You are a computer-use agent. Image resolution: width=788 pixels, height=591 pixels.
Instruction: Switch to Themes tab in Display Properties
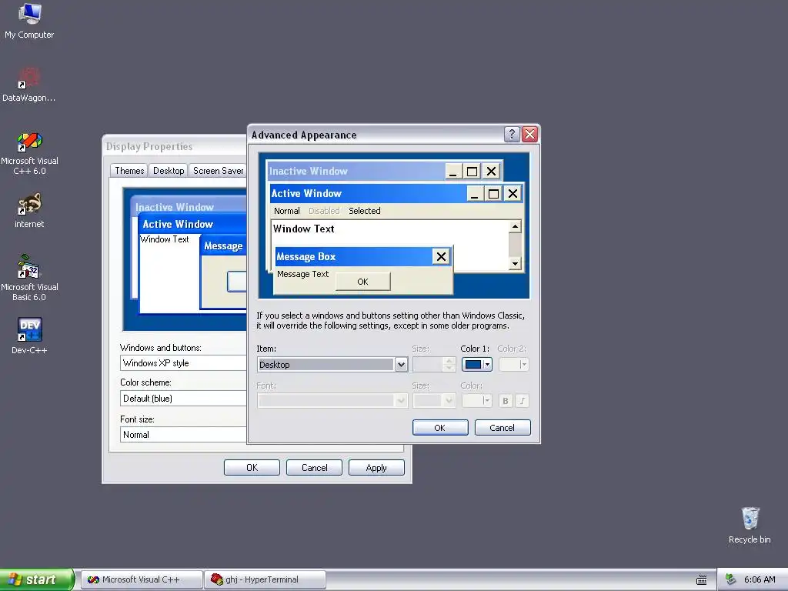pos(129,171)
